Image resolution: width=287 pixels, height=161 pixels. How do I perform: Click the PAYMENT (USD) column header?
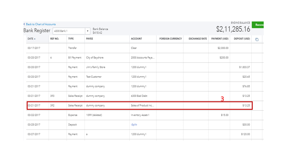[x=220, y=39]
